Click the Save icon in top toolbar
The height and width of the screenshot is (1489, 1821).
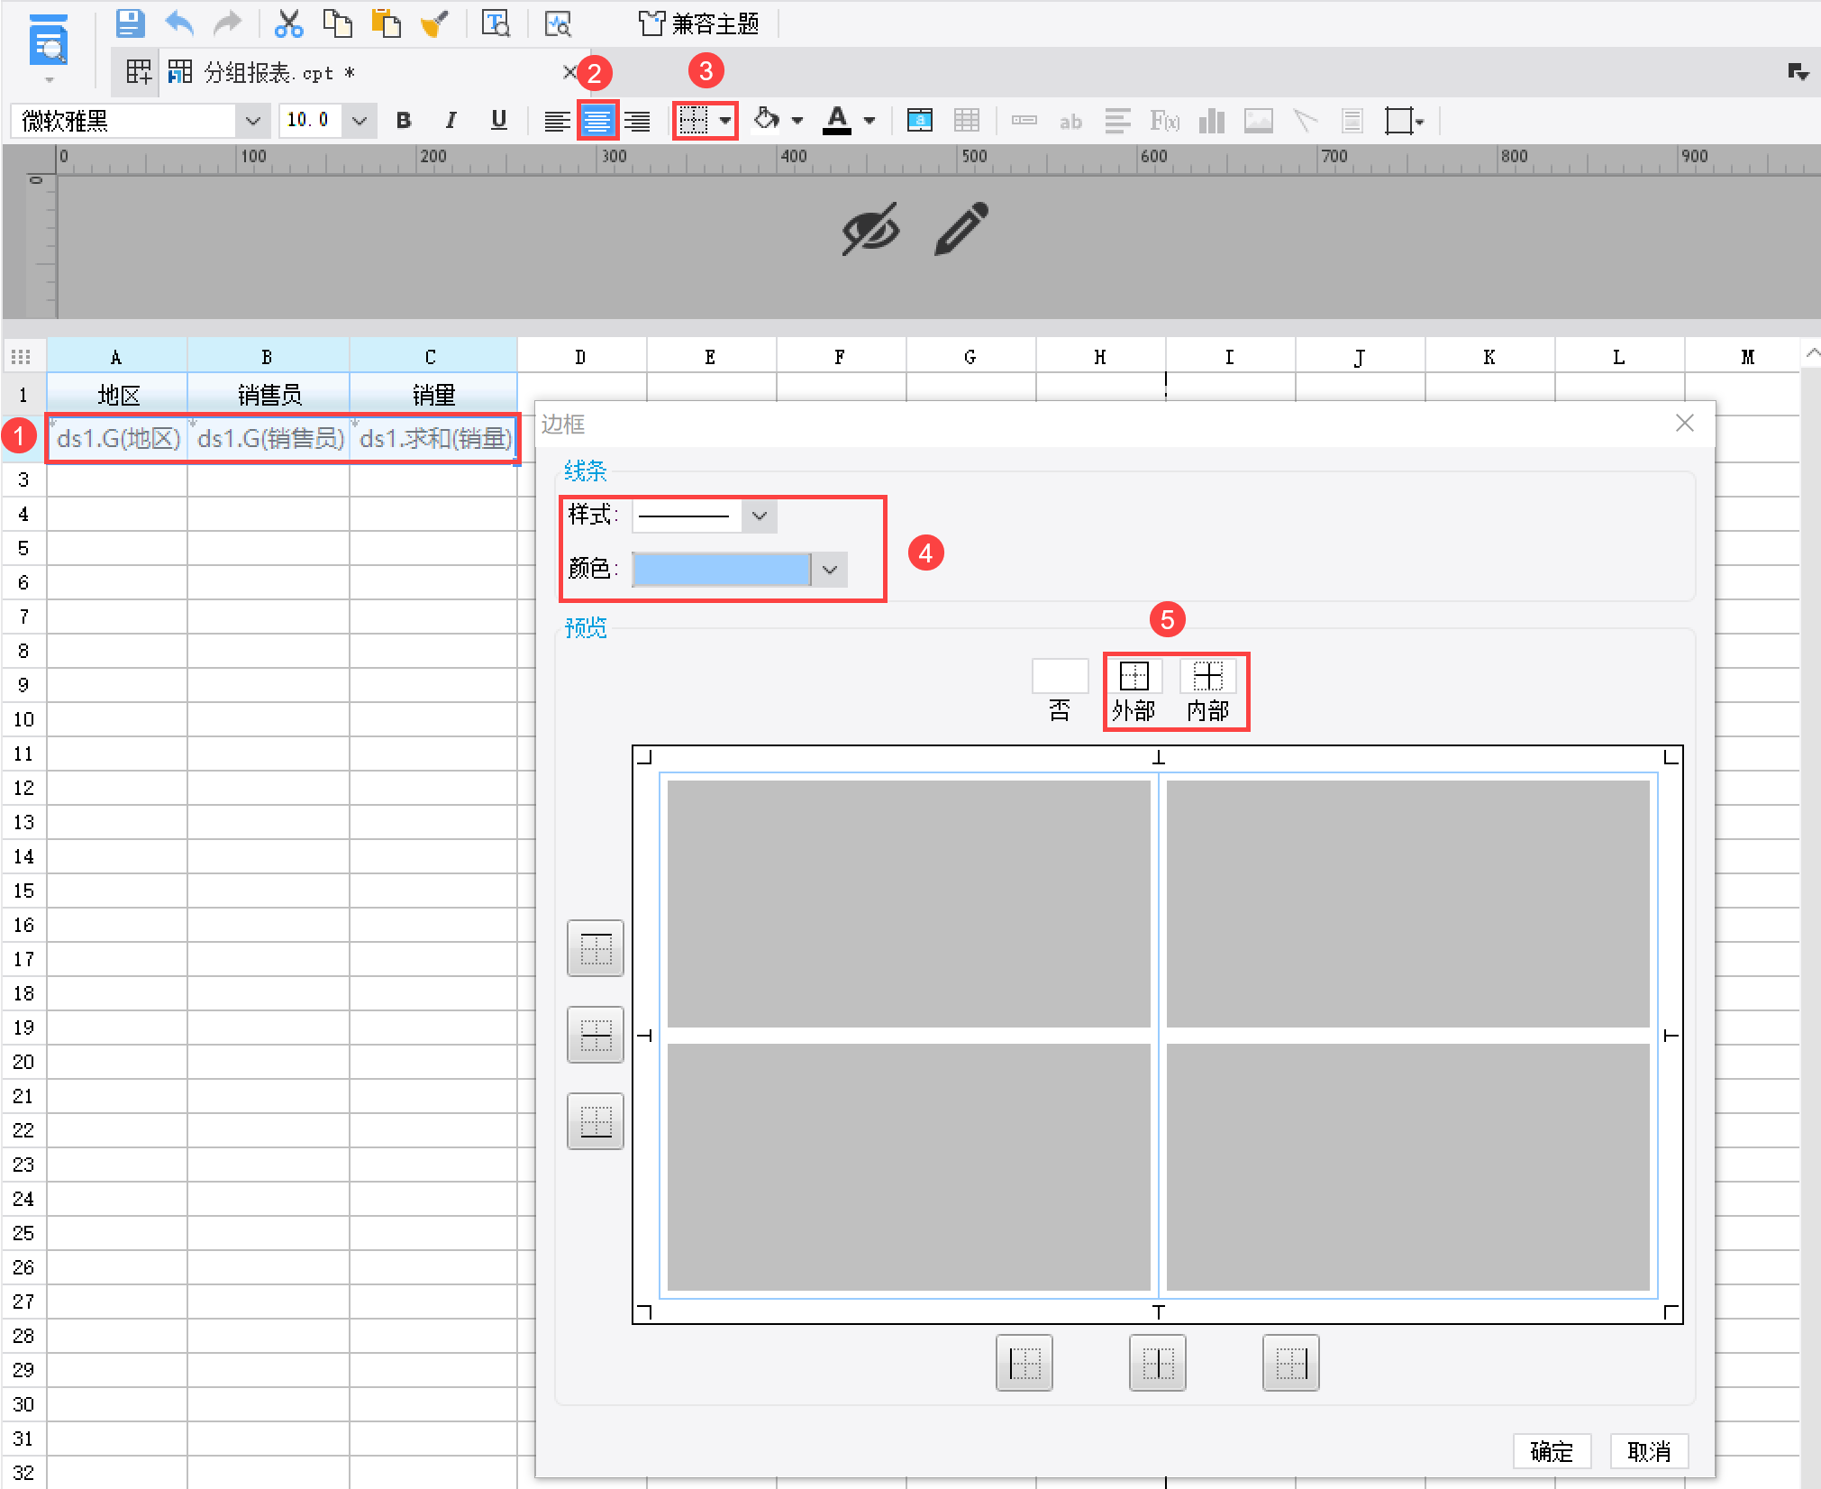coord(131,23)
